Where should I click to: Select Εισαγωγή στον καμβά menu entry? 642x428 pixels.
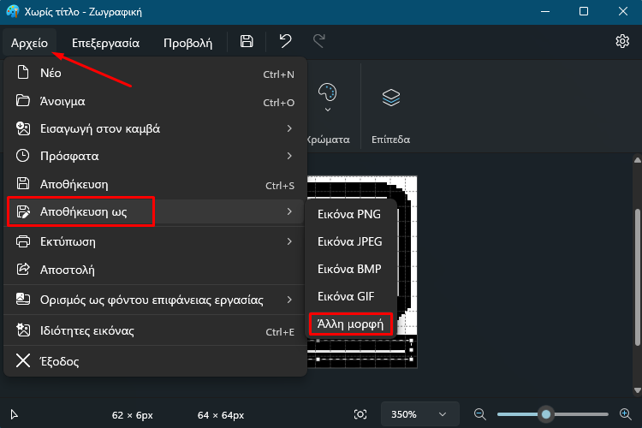point(155,128)
